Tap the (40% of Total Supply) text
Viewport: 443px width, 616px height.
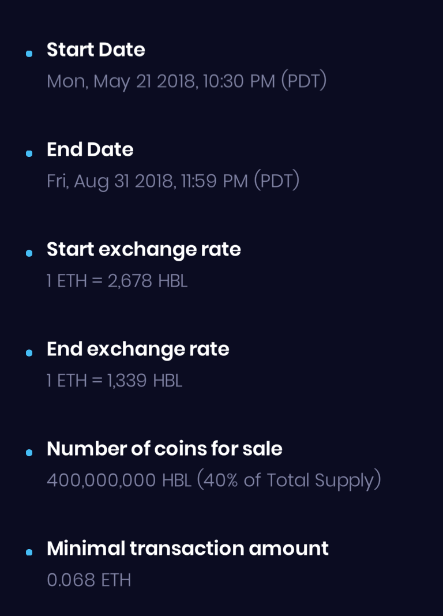[x=289, y=480]
